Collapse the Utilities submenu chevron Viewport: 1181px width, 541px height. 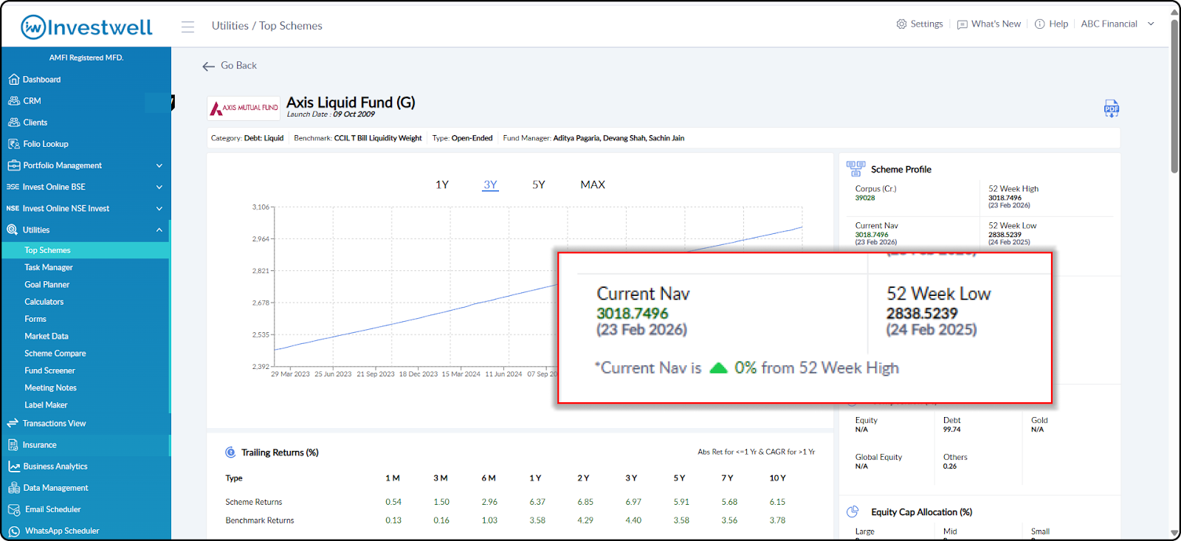(159, 230)
